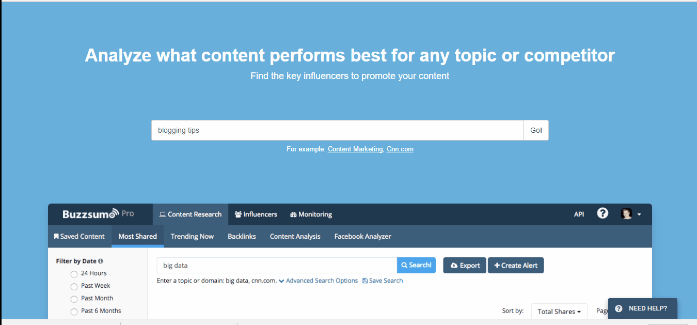Open the profile avatar dropdown arrow
697x325 pixels.
[640, 214]
